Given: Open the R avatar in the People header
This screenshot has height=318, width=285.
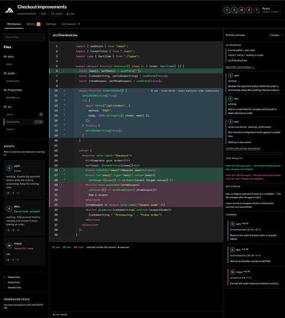Looking at the screenshot, I should (x=249, y=10).
